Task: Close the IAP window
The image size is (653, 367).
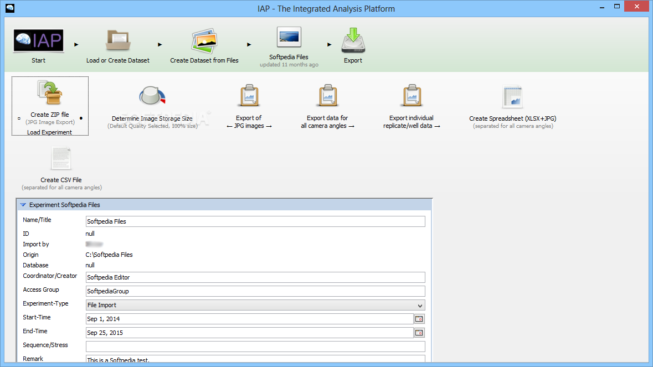Action: point(637,7)
